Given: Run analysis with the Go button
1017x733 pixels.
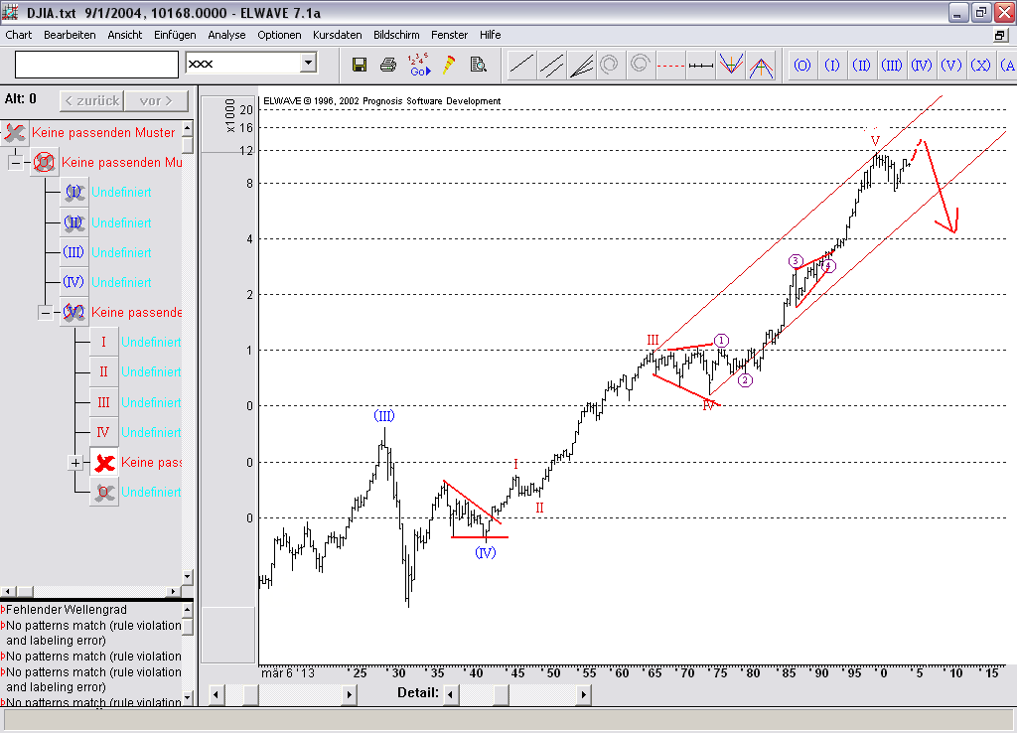Looking at the screenshot, I should click(x=419, y=65).
